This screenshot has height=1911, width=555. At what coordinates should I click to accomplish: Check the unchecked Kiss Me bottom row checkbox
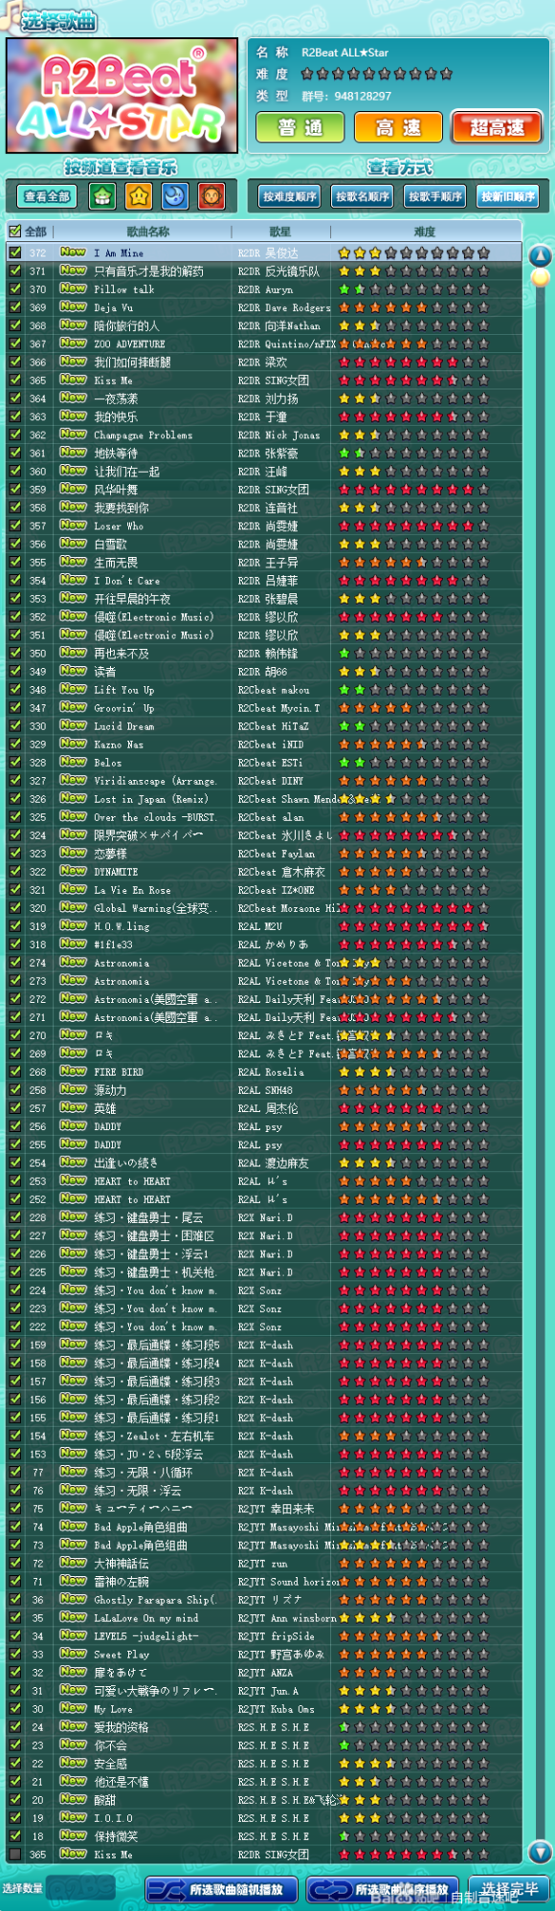(14, 1855)
